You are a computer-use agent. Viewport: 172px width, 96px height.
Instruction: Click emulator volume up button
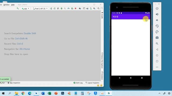click(157, 14)
